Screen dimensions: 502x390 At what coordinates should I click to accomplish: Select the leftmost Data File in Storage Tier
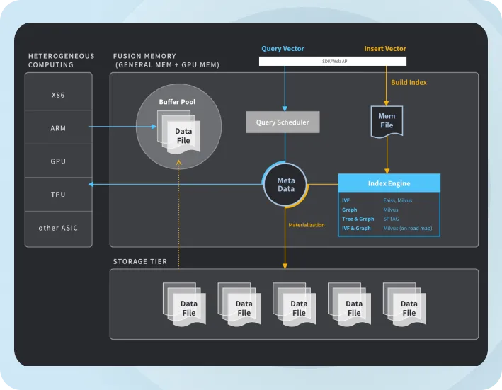(184, 304)
